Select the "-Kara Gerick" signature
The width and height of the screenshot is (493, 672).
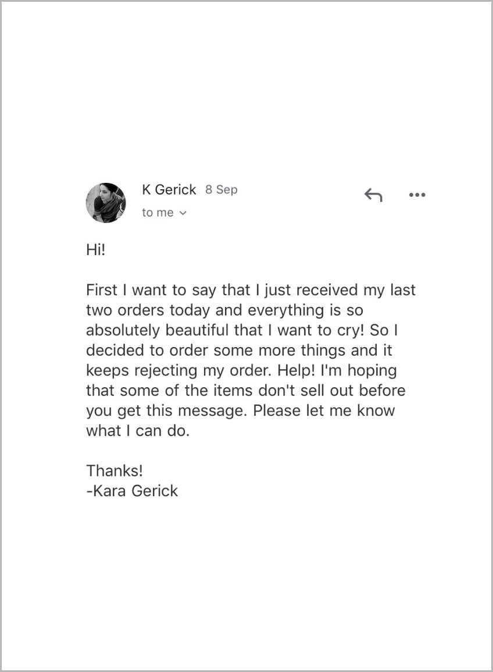[x=132, y=491]
